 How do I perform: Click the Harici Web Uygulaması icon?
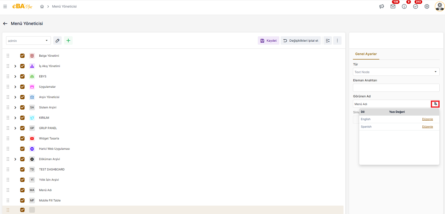32,149
